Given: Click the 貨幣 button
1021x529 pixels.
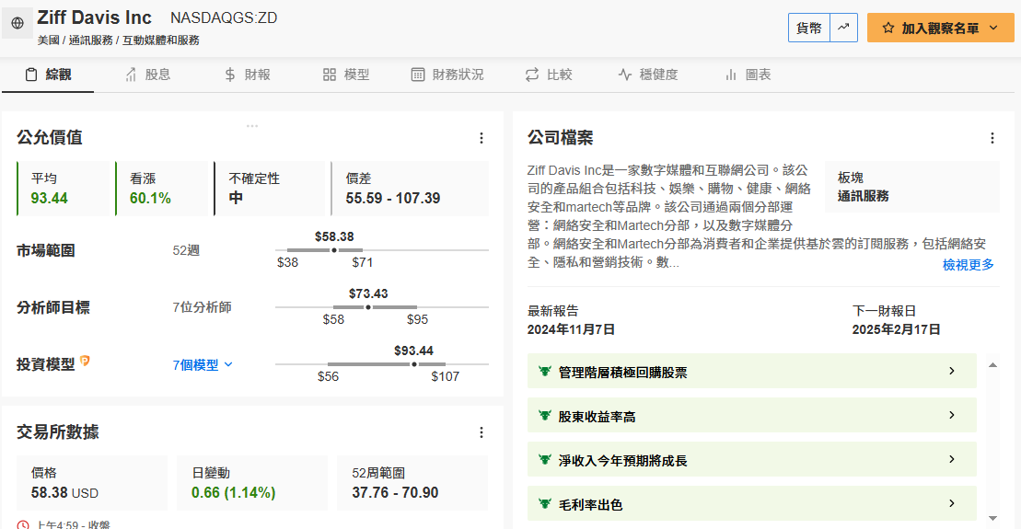Looking at the screenshot, I should [809, 28].
